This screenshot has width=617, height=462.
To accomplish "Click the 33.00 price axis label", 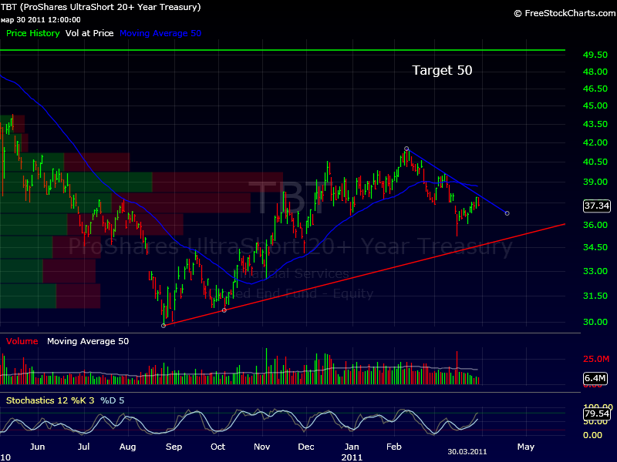I will pyautogui.click(x=595, y=272).
